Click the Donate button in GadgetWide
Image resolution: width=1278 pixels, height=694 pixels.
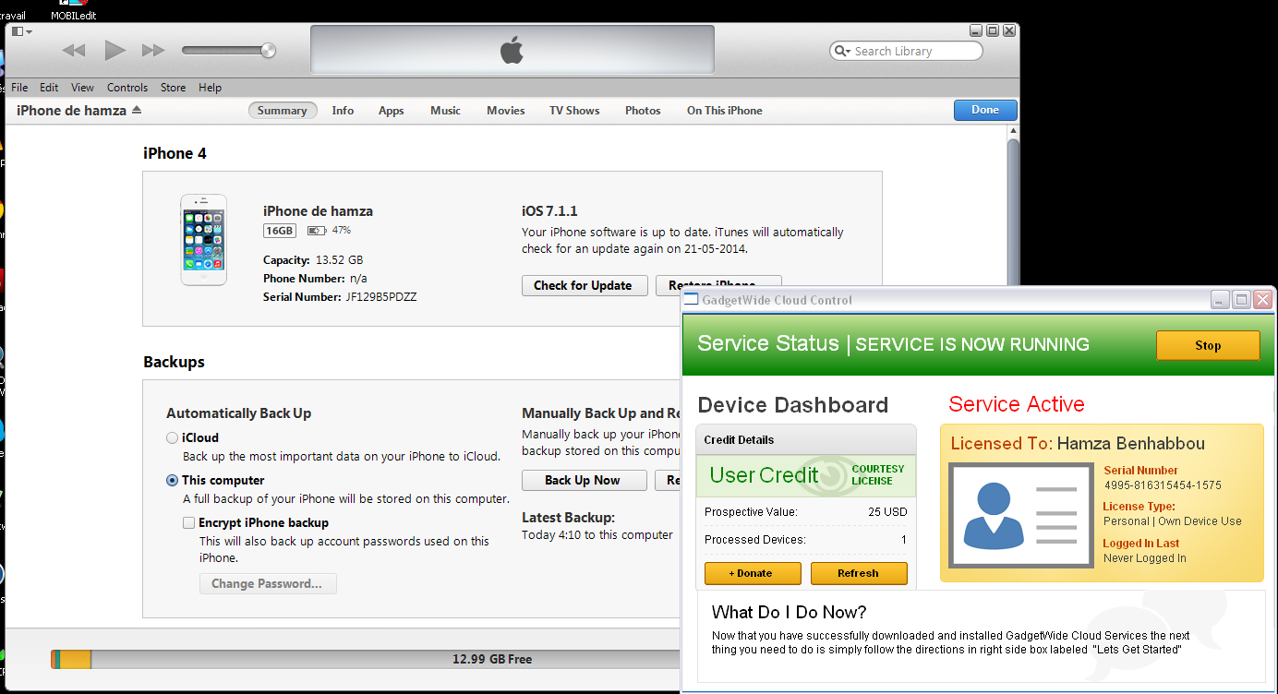(753, 573)
